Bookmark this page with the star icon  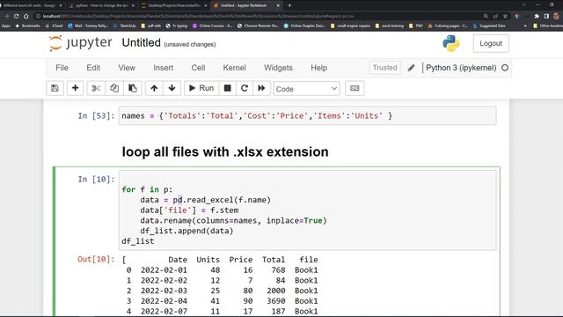[x=505, y=16]
